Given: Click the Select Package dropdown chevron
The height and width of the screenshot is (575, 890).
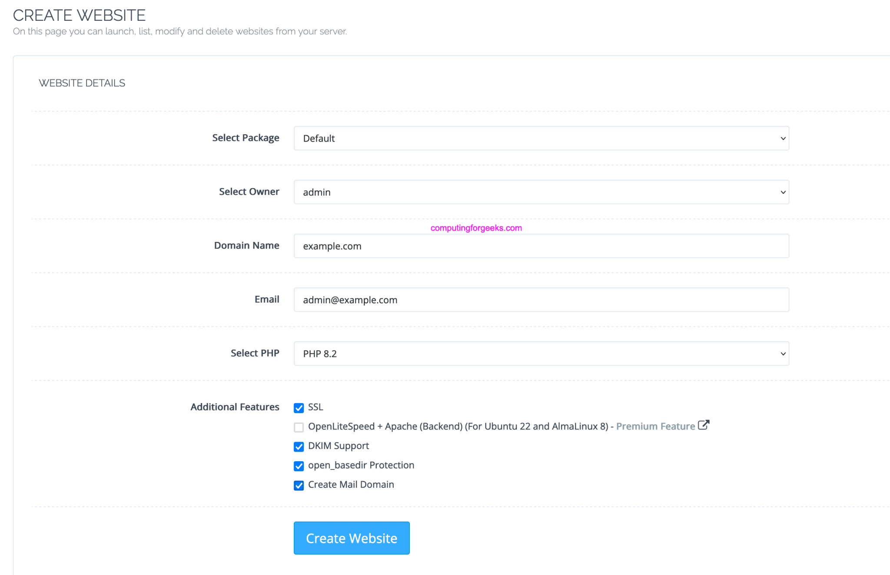Looking at the screenshot, I should 782,138.
